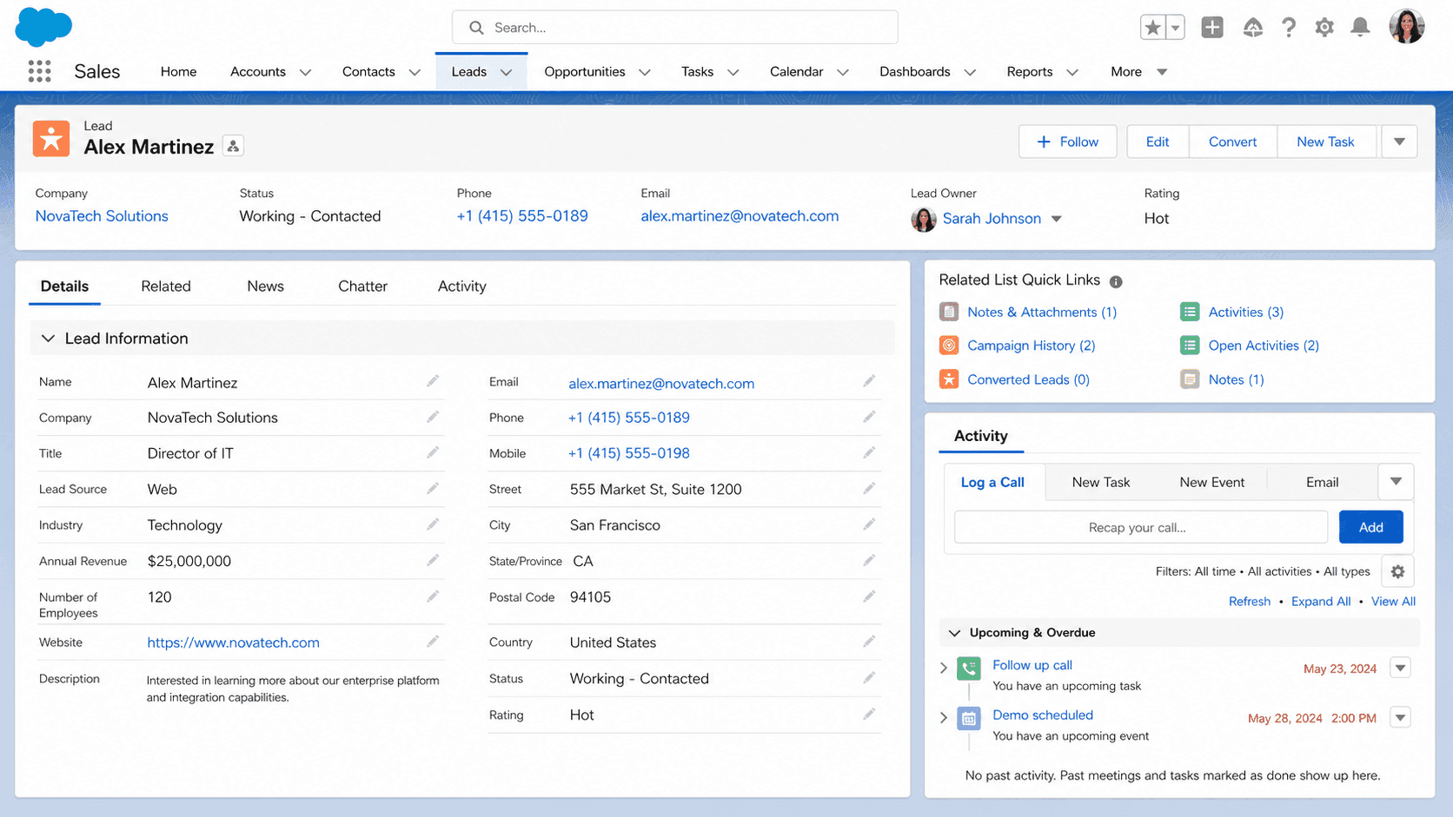Click the Convert button

1232,142
